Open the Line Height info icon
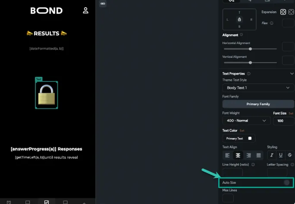Viewport: 295px width, 204px height. click(253, 164)
